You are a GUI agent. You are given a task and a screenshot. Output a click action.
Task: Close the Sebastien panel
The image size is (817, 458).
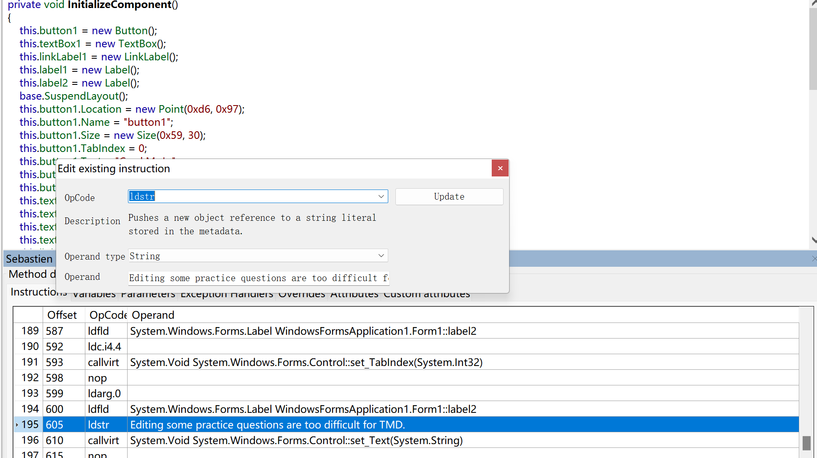[x=814, y=258]
